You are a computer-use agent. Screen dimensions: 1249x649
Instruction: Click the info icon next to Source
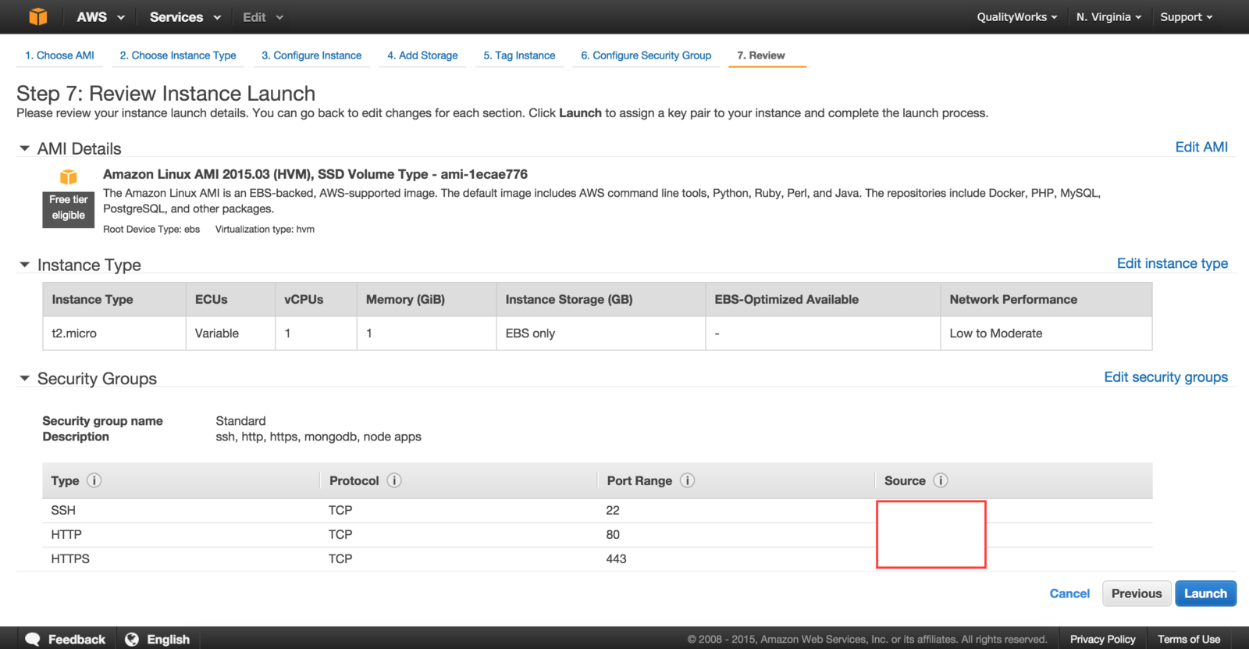[941, 480]
